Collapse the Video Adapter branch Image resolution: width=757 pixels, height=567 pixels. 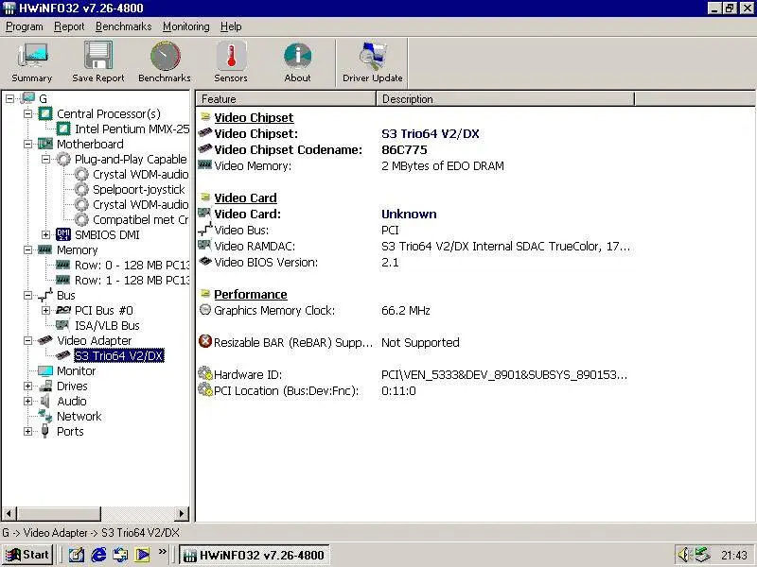point(28,340)
